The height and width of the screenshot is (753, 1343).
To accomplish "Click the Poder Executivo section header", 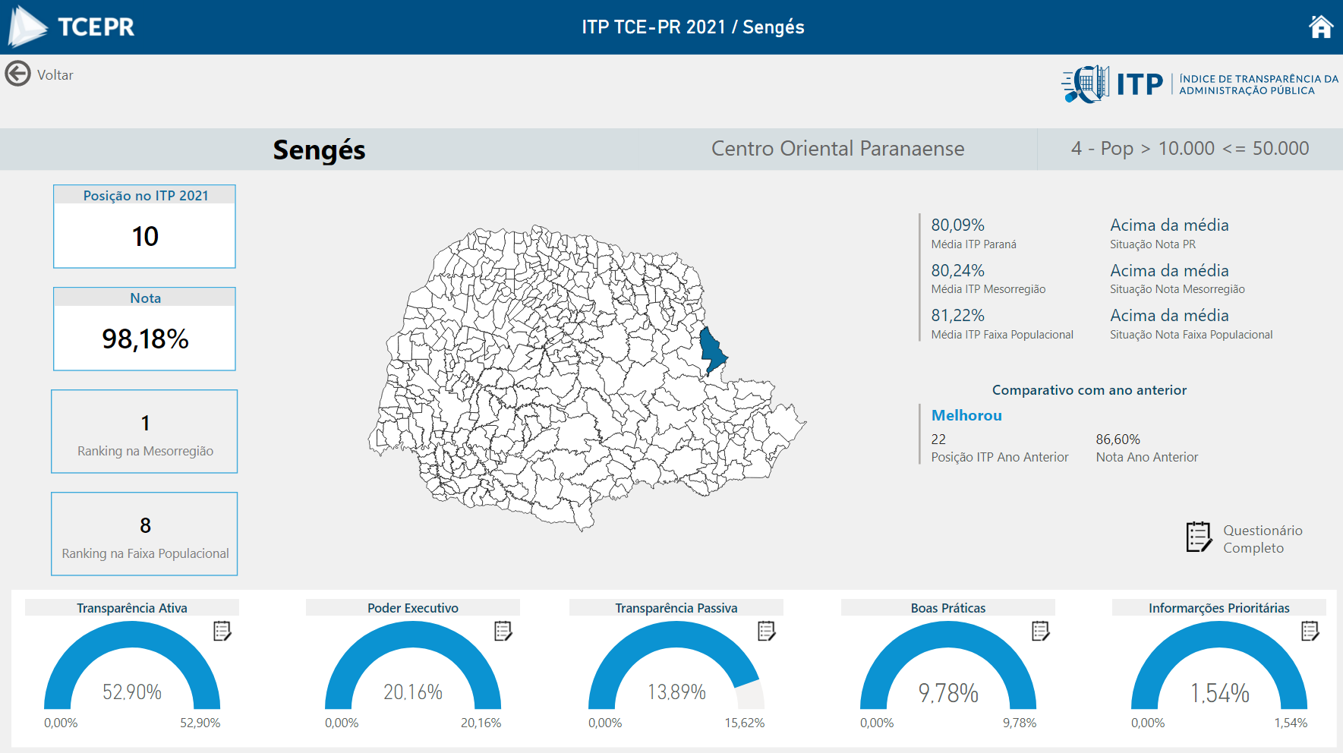I will [413, 607].
